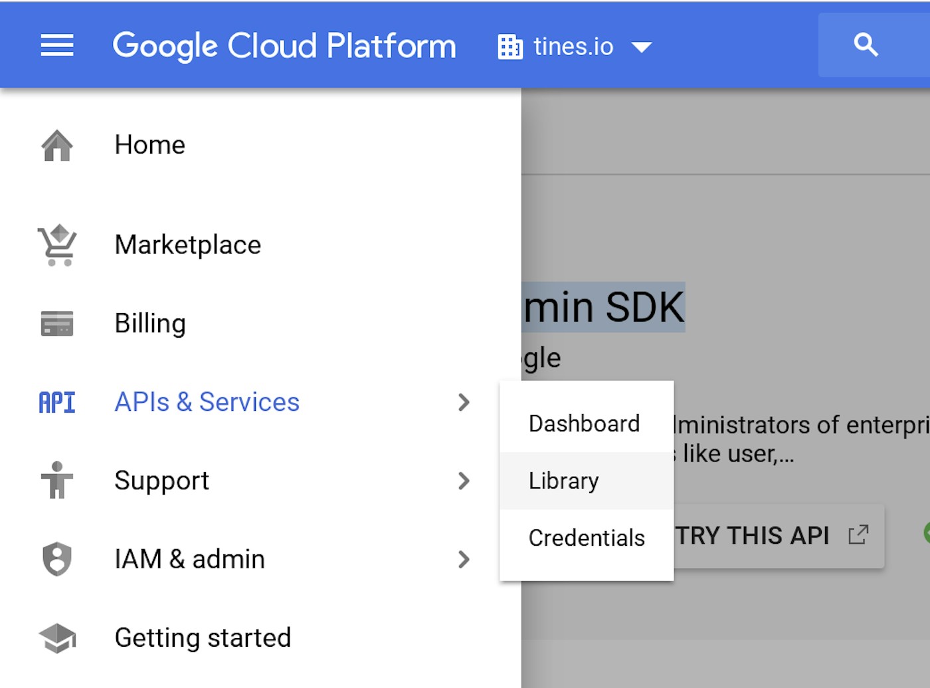The height and width of the screenshot is (688, 930).
Task: Click the Support person icon
Action: [57, 481]
